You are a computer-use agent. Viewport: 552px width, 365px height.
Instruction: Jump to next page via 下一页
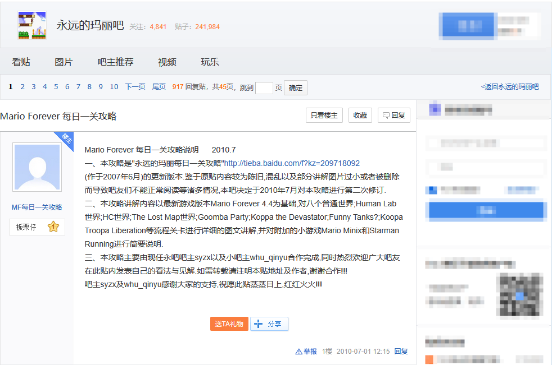pos(135,87)
